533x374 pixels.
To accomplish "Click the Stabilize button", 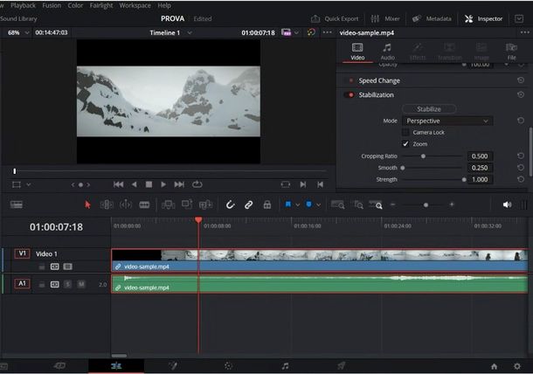I will 429,109.
